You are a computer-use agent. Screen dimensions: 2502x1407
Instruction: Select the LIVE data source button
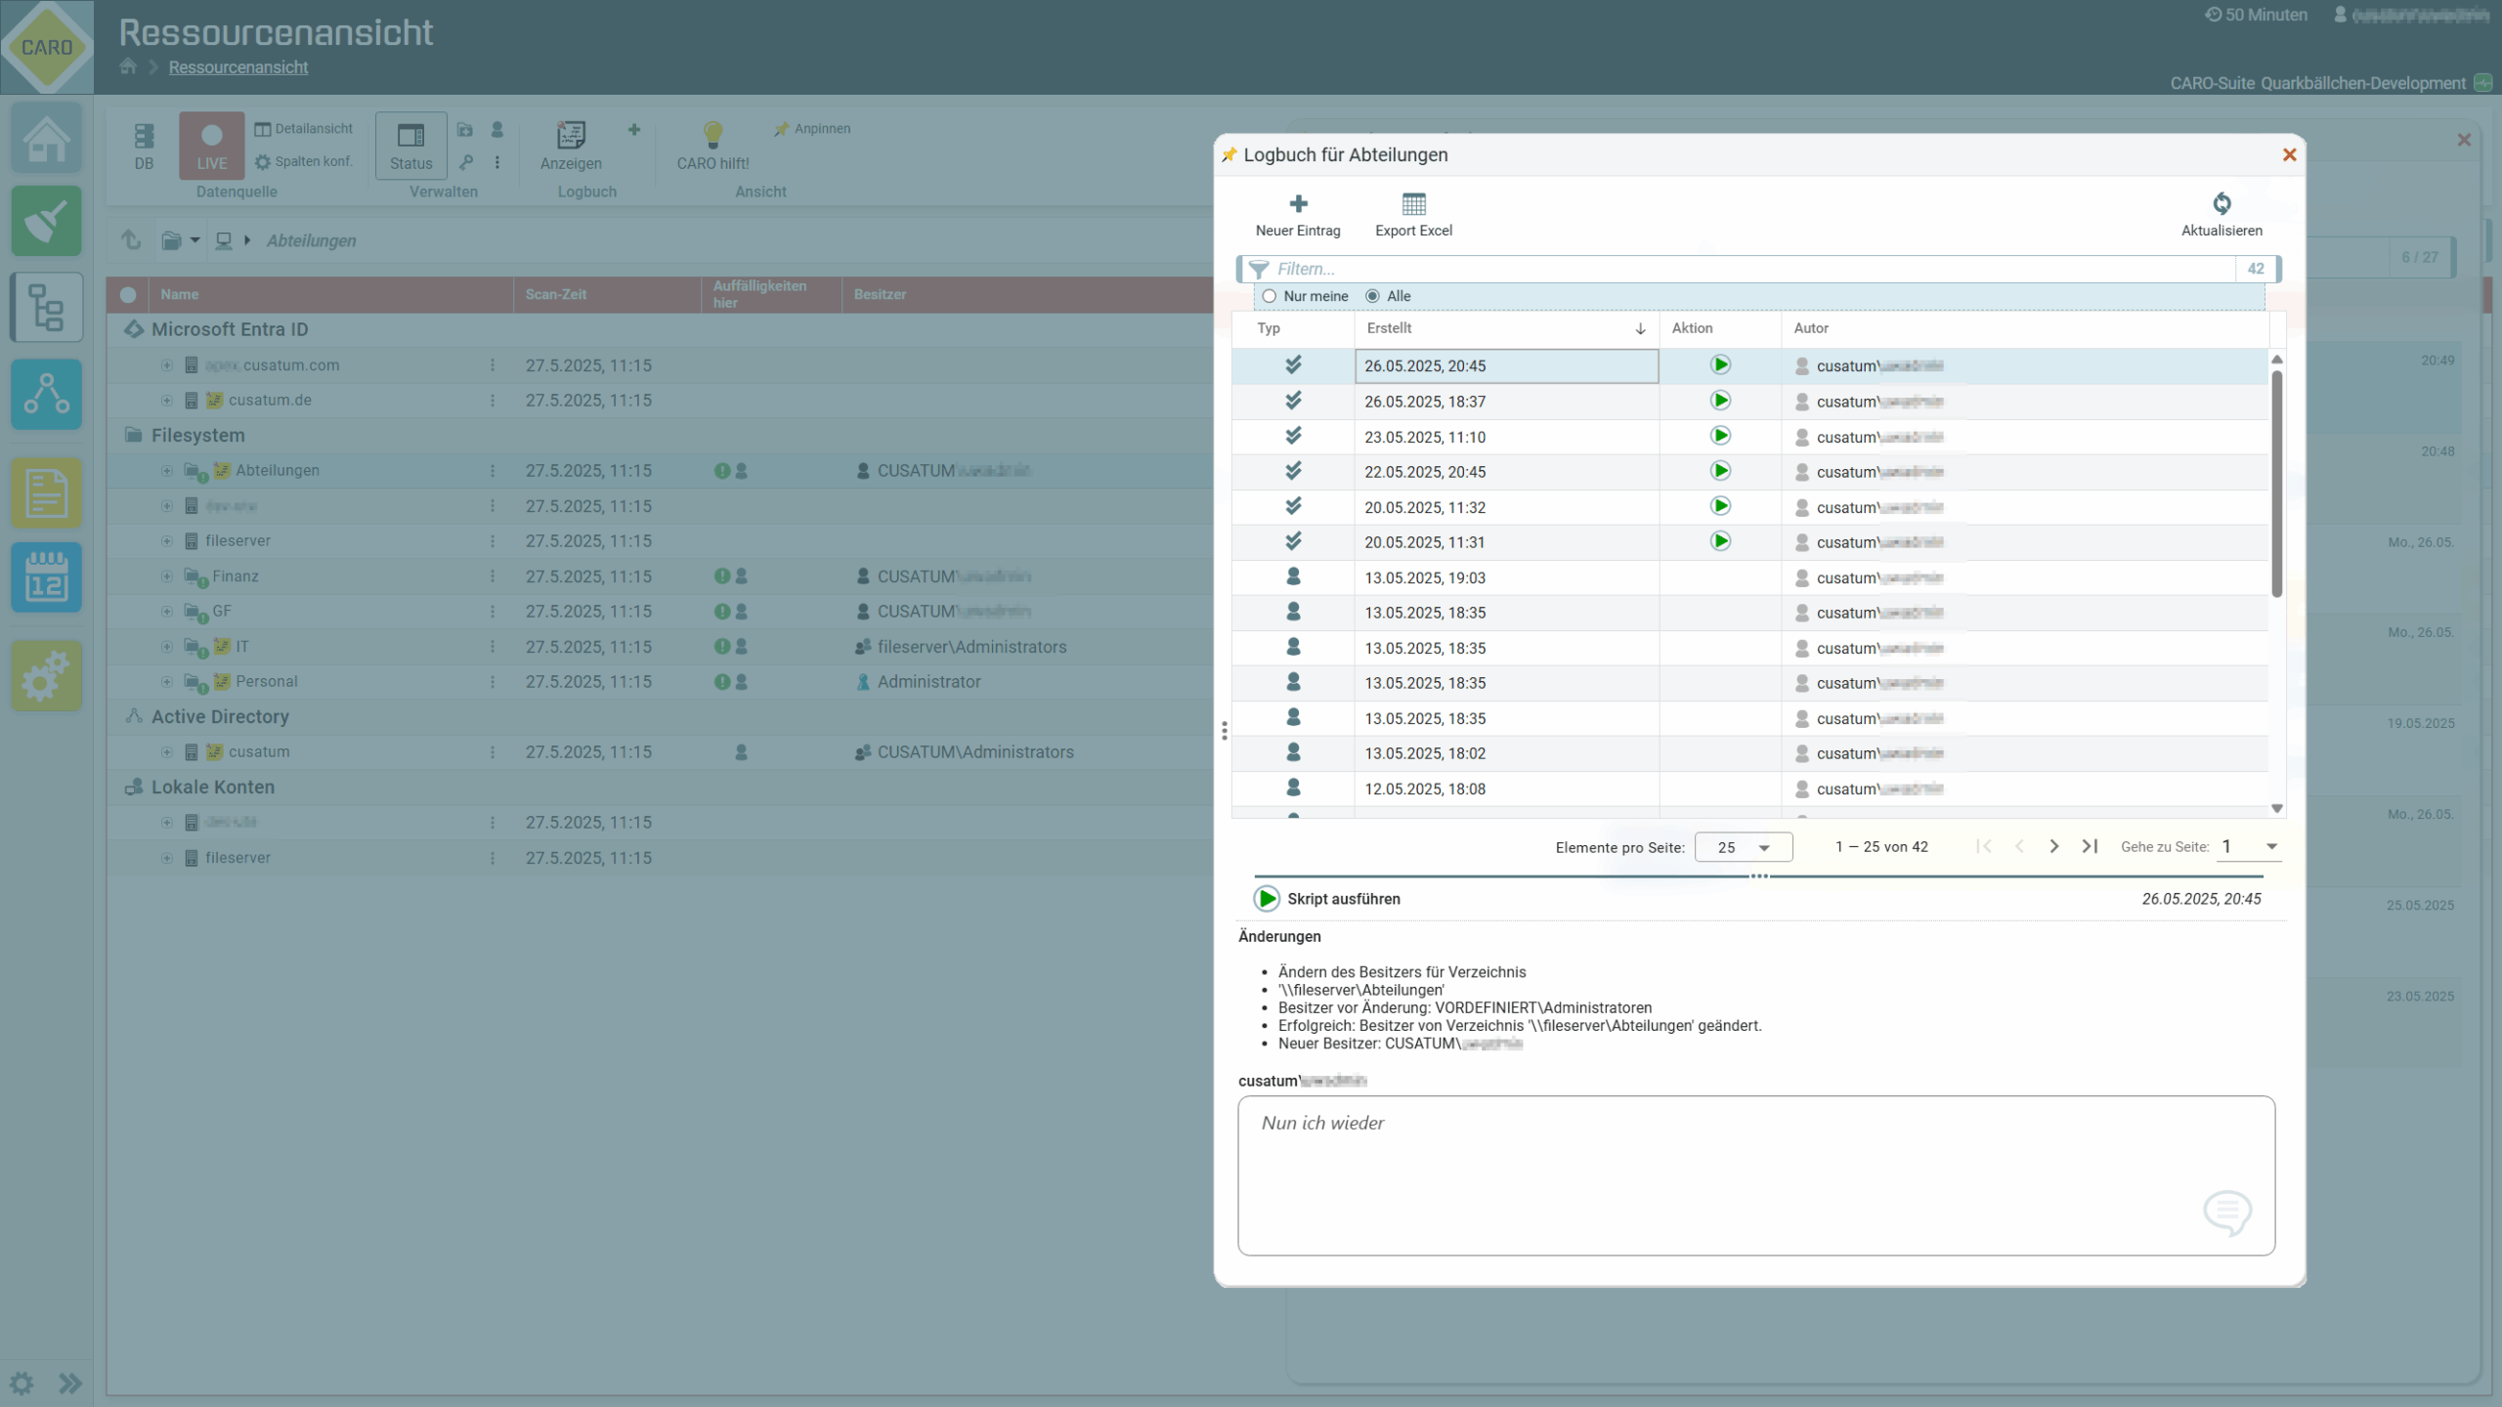[x=211, y=146]
